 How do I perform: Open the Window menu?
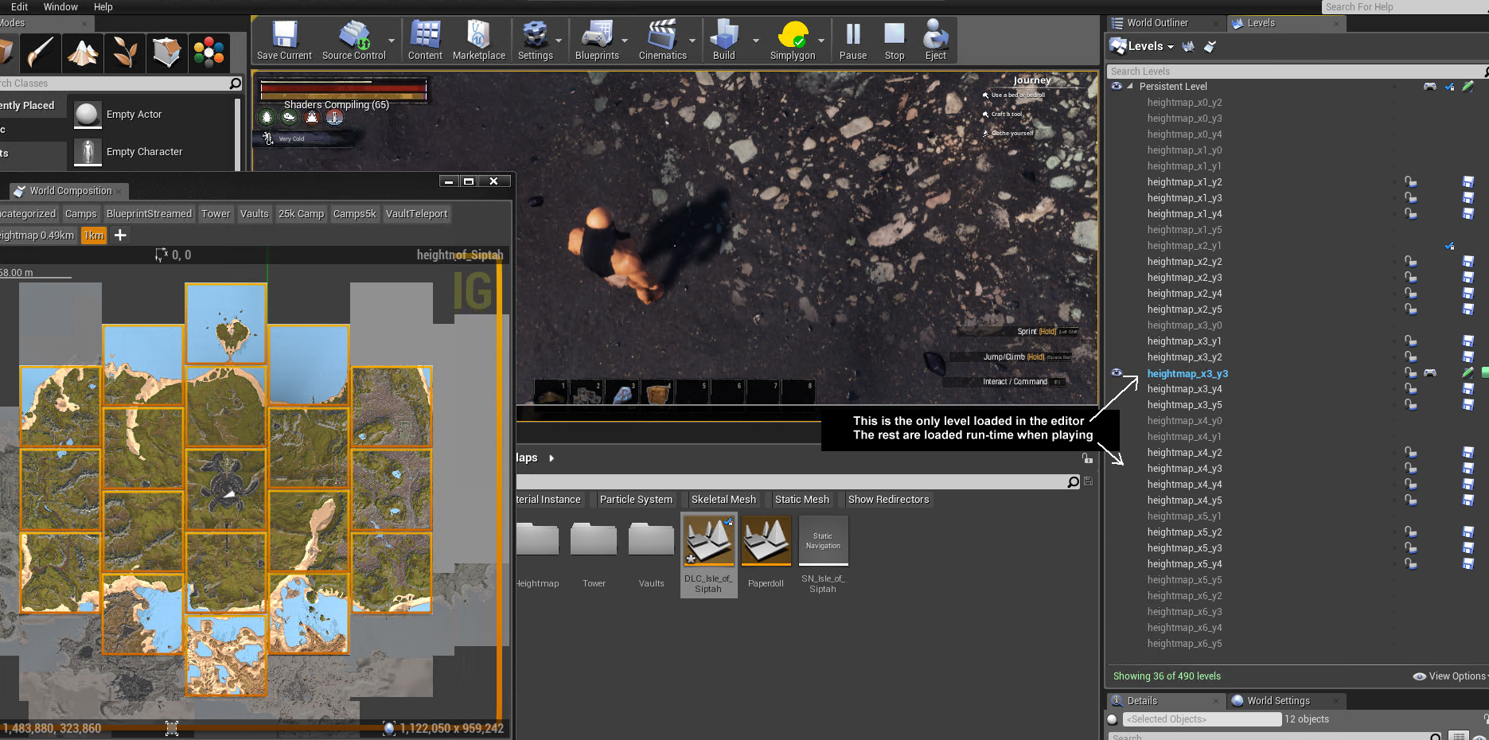coord(60,6)
